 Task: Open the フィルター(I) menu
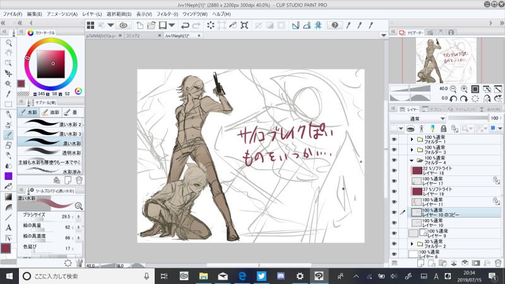point(167,13)
